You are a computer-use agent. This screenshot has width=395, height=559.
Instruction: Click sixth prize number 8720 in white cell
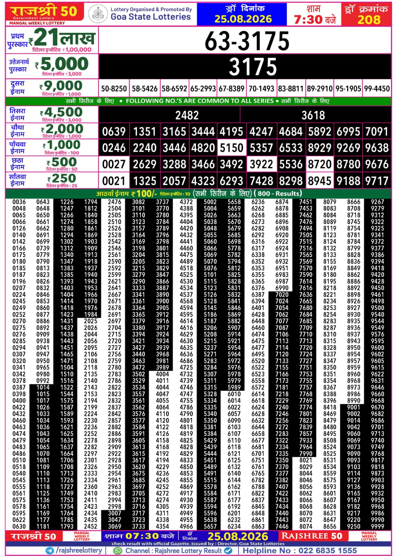coord(320,164)
